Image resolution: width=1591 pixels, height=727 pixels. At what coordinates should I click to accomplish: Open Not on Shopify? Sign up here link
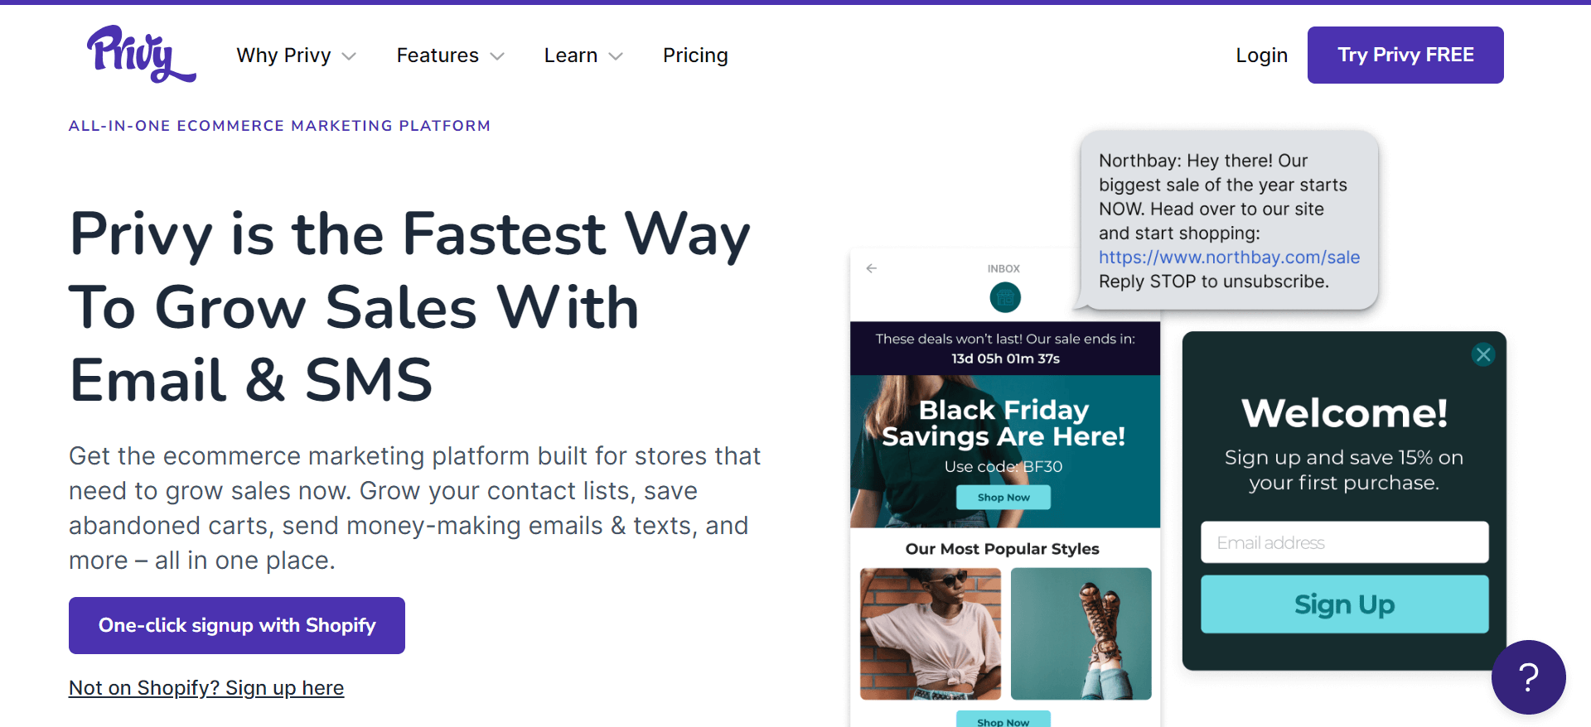(206, 688)
